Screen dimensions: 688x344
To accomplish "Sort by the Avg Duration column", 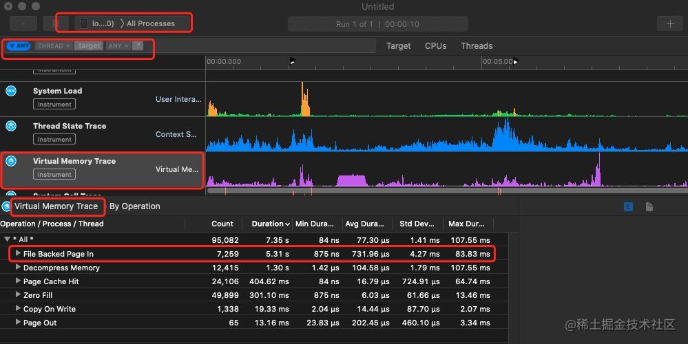I will pyautogui.click(x=364, y=224).
